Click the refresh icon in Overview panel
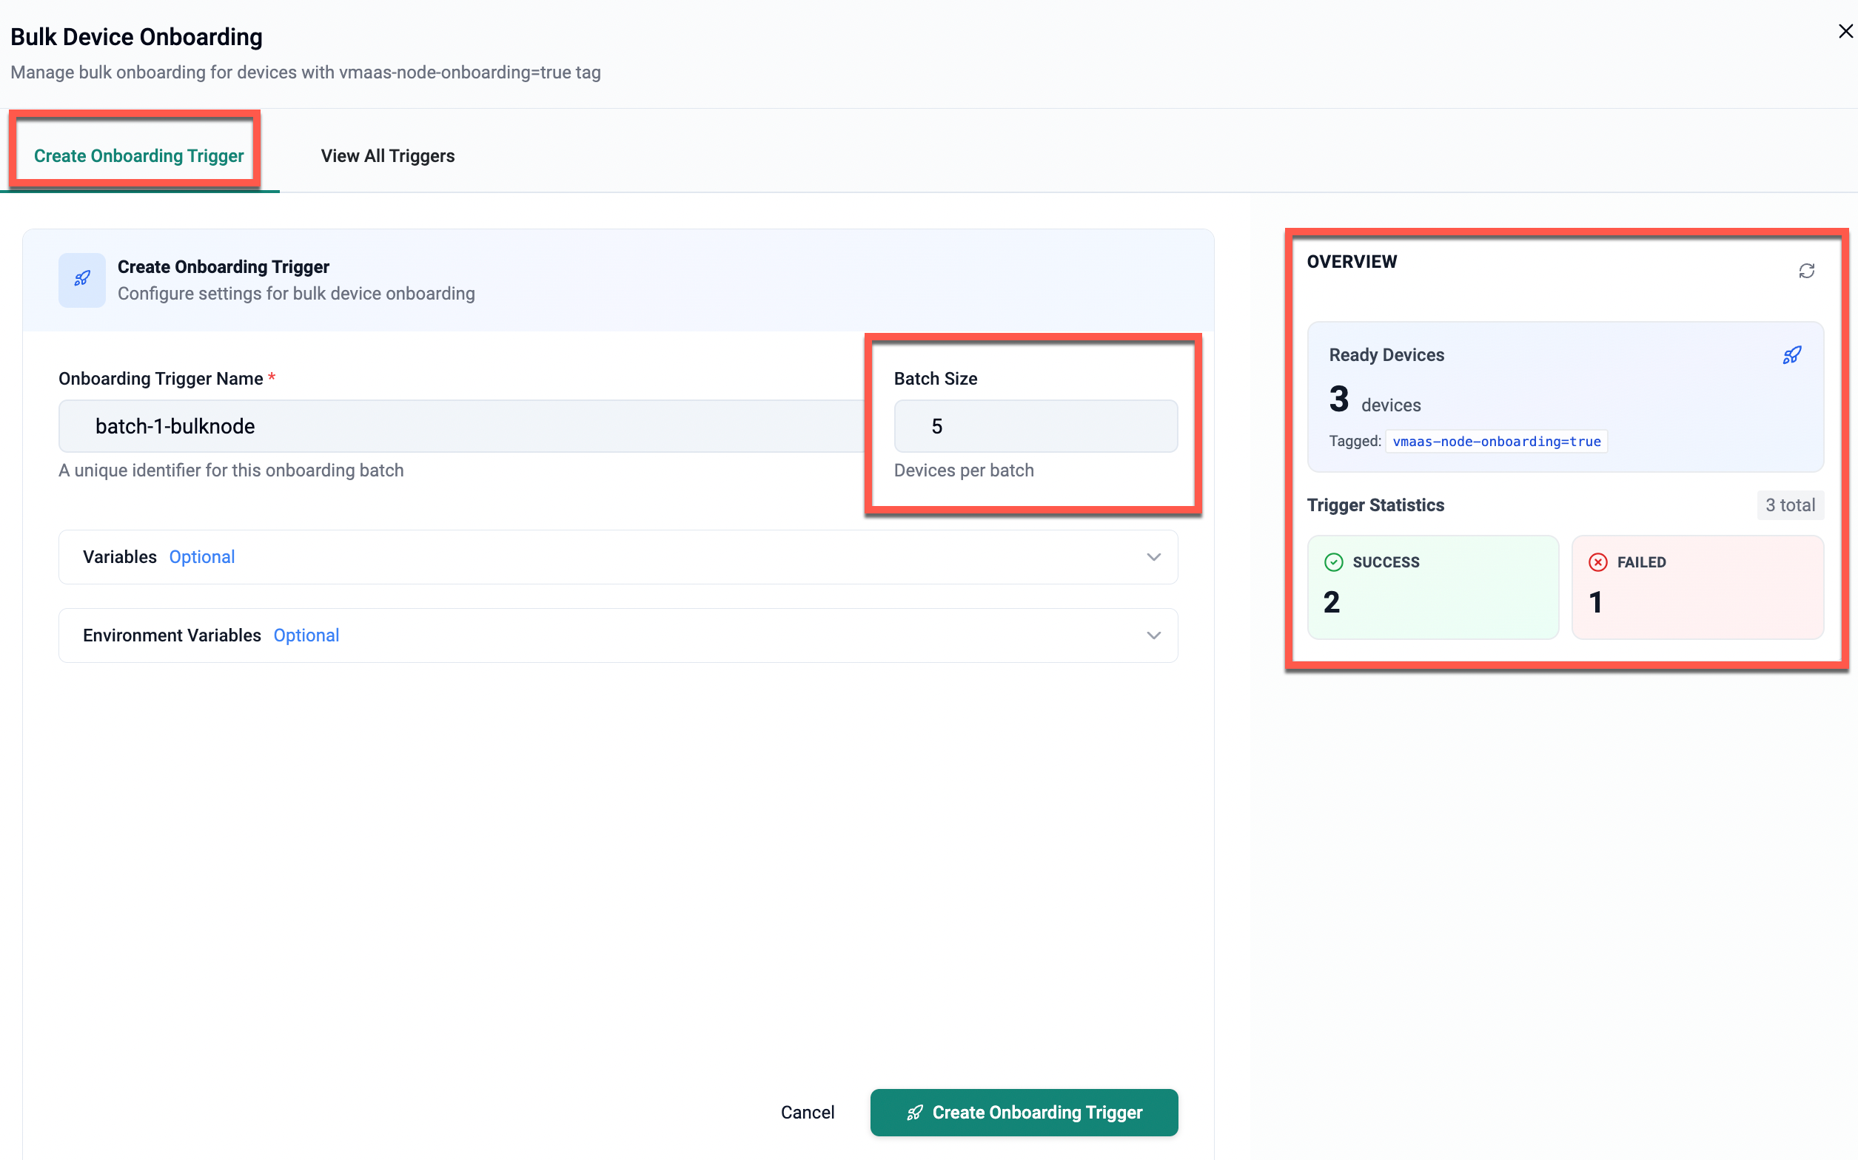1858x1160 pixels. pyautogui.click(x=1806, y=271)
